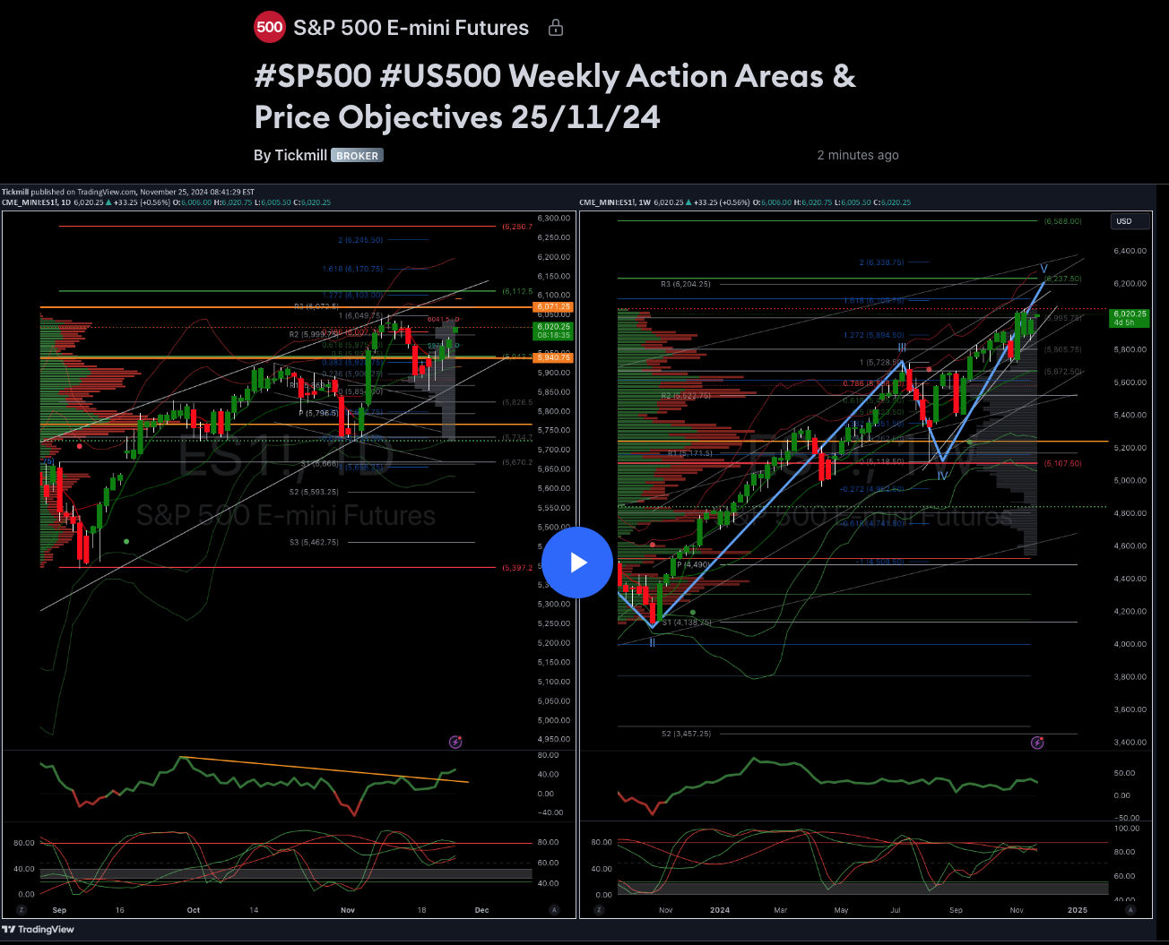
Task: Click the green (6,112.5 level label
Action: (x=517, y=291)
